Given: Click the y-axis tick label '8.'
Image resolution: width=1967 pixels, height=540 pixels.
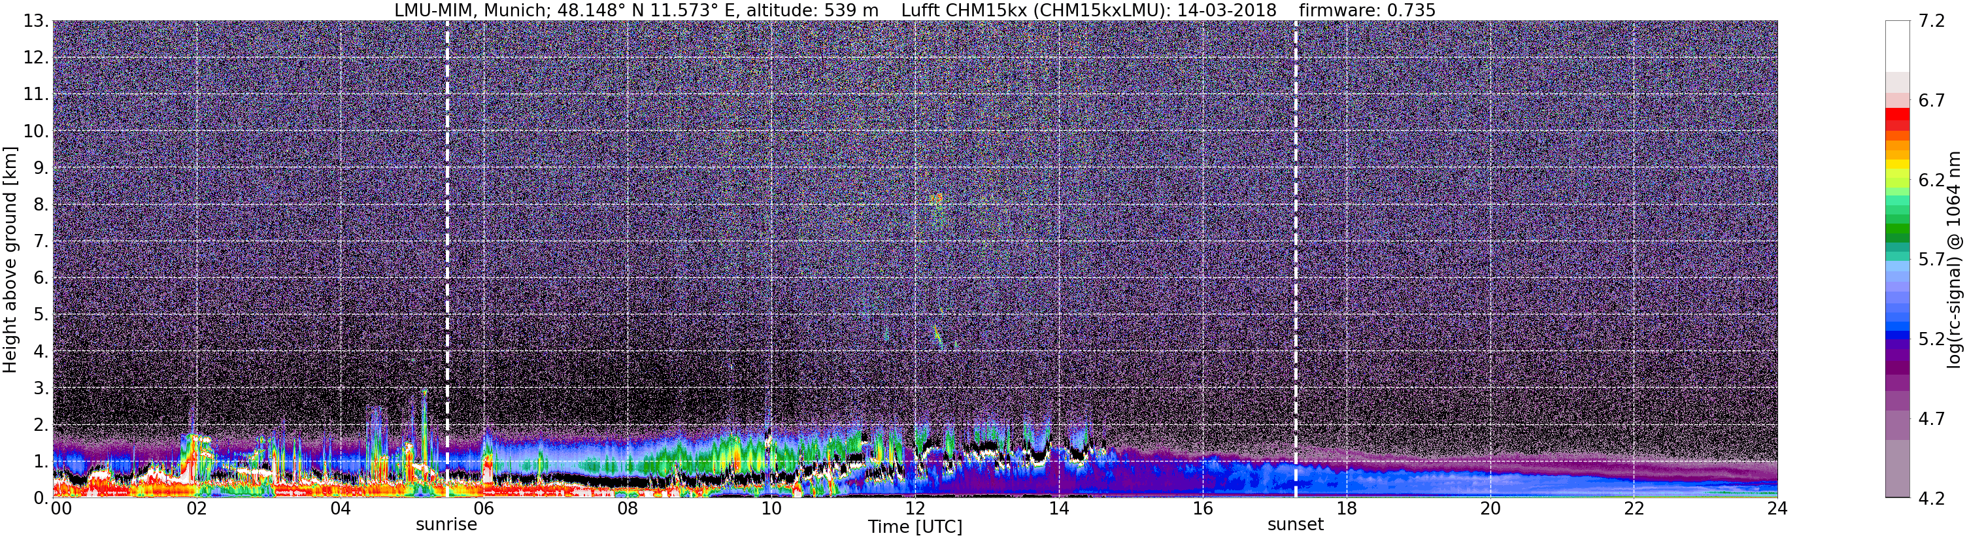Looking at the screenshot, I should [41, 204].
